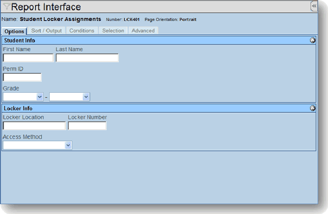
Task: Click the Student Info section header
Action: click(x=159, y=40)
